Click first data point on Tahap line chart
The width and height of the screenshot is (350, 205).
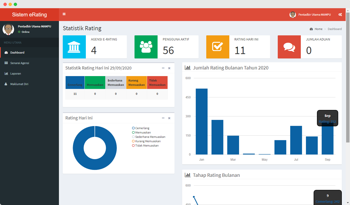coord(194,197)
